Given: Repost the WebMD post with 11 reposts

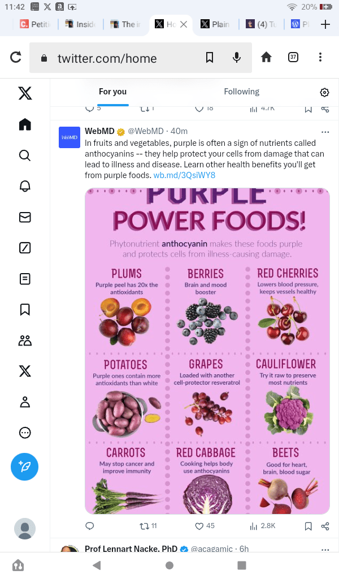Looking at the screenshot, I should tap(144, 526).
